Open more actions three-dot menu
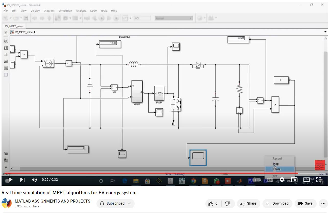330x213 pixels. coord(323,203)
